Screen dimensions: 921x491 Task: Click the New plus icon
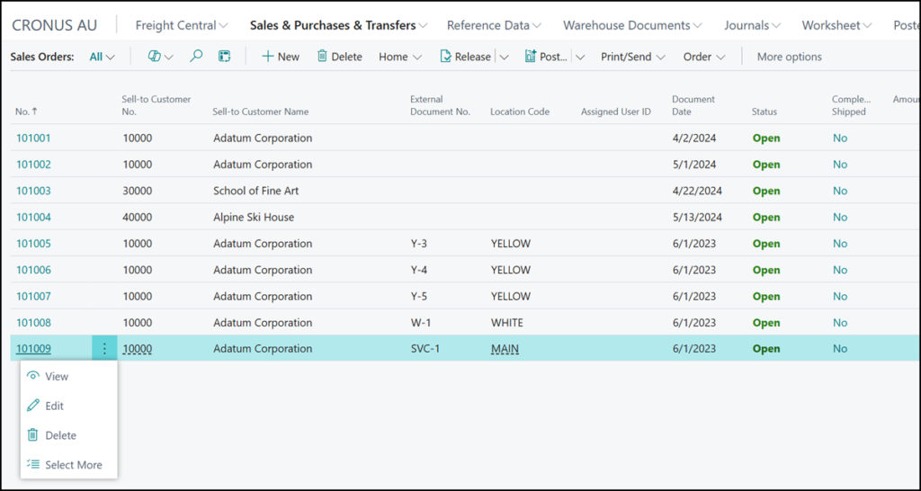tap(268, 57)
